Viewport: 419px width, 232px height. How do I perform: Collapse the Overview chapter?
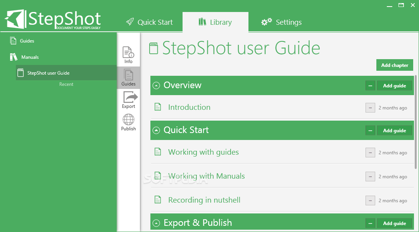(156, 85)
